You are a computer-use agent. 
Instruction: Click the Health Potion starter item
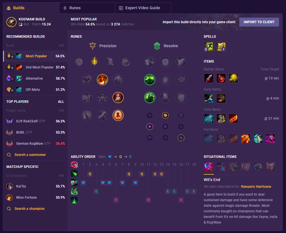point(221,78)
